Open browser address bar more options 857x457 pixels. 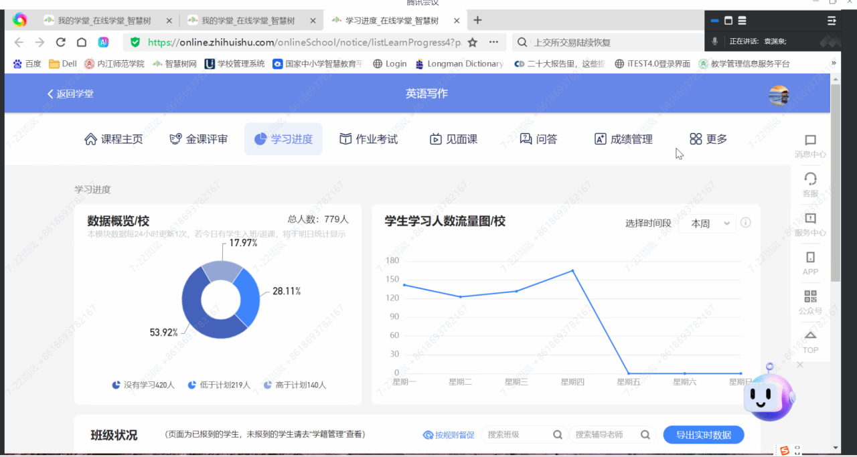(493, 42)
